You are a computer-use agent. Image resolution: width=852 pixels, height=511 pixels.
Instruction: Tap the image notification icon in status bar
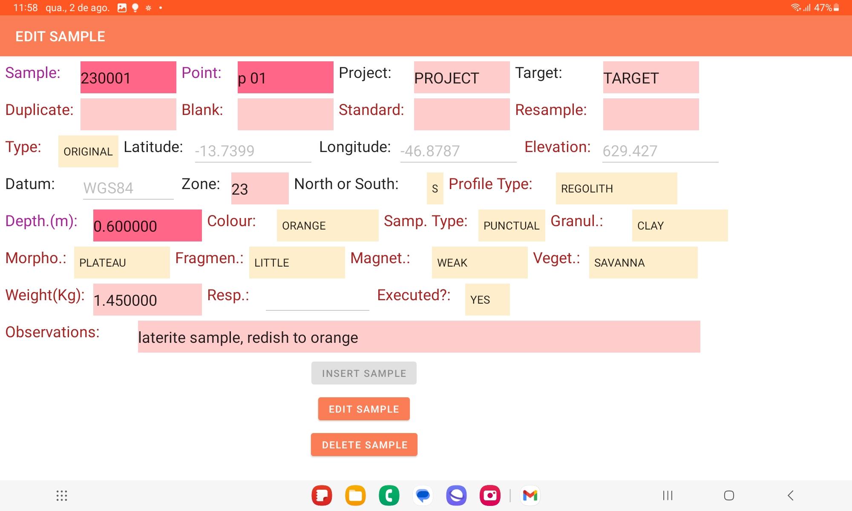122,8
